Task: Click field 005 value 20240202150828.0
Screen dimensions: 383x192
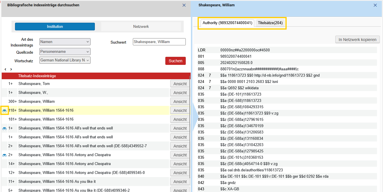Action: tap(236, 63)
